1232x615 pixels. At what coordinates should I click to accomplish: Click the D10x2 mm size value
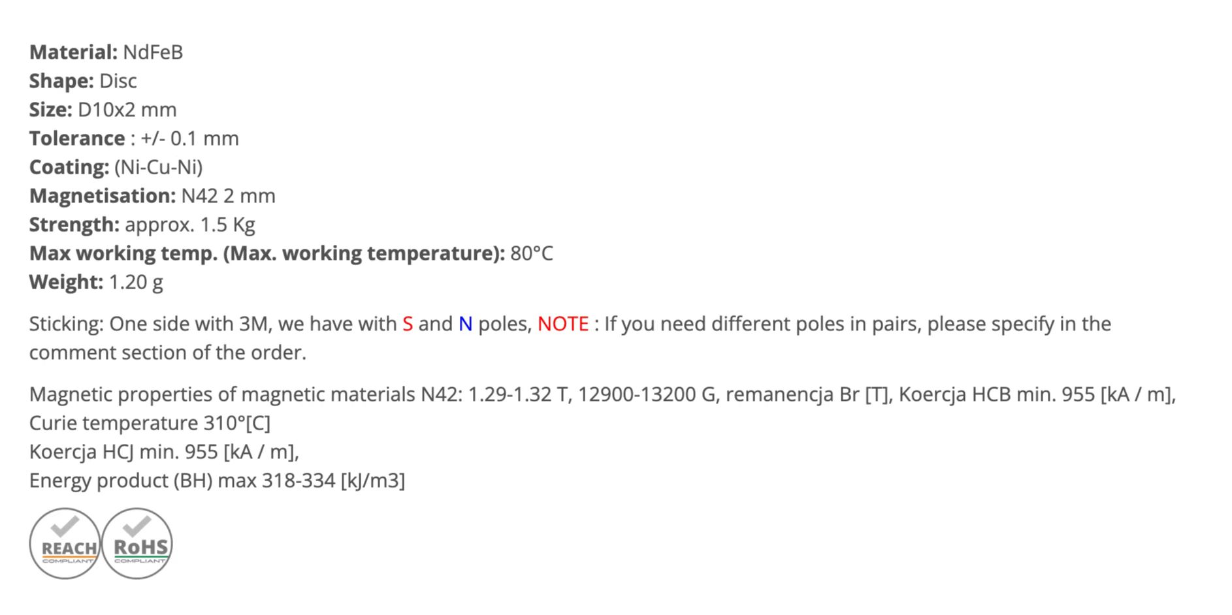pyautogui.click(x=127, y=110)
